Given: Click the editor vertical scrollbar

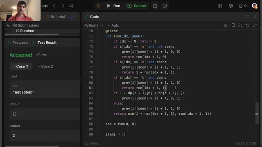Looking at the screenshot, I should (x=257, y=113).
